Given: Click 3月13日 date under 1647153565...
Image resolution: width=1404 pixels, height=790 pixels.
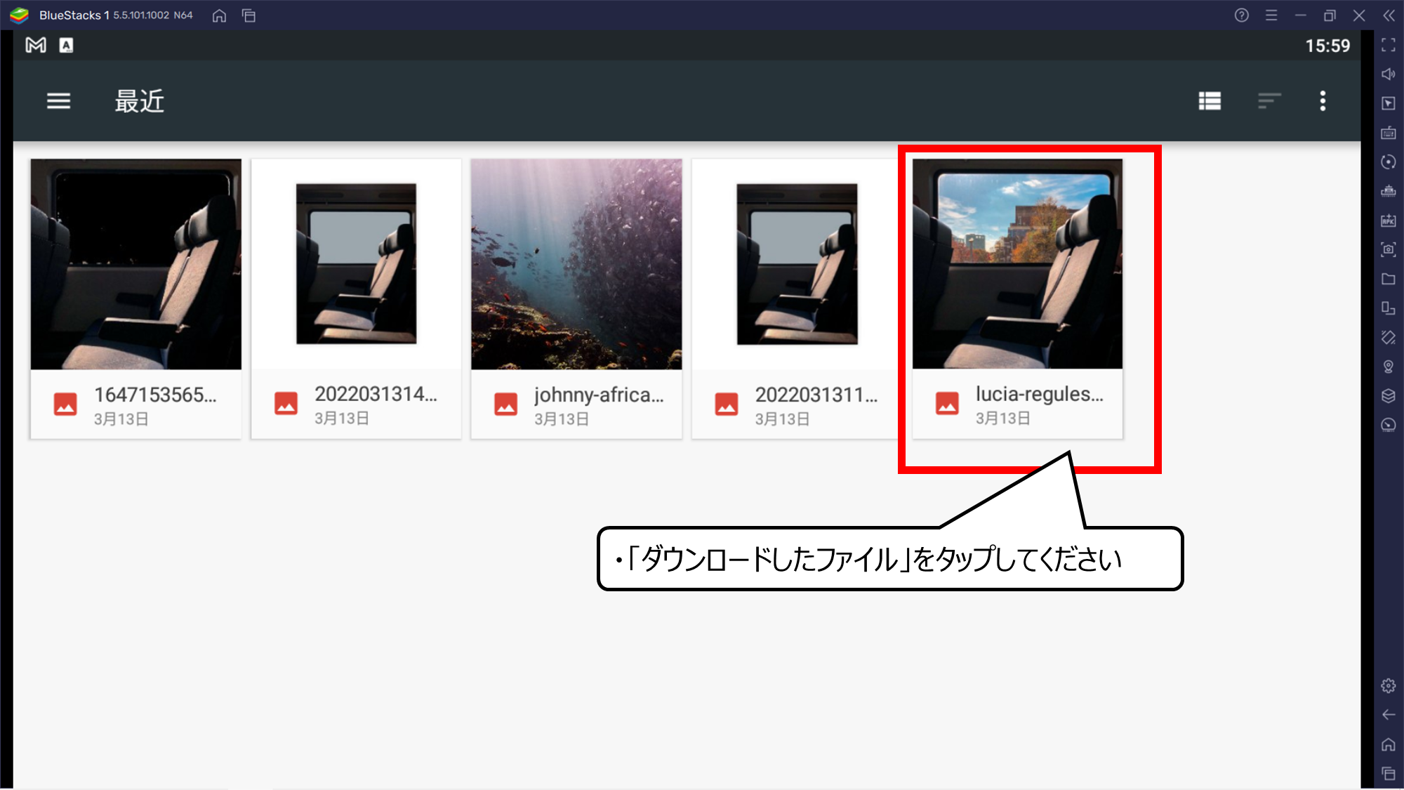Looking at the screenshot, I should click(121, 419).
